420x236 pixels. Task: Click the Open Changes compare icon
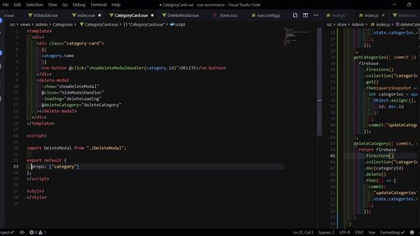click(x=295, y=15)
